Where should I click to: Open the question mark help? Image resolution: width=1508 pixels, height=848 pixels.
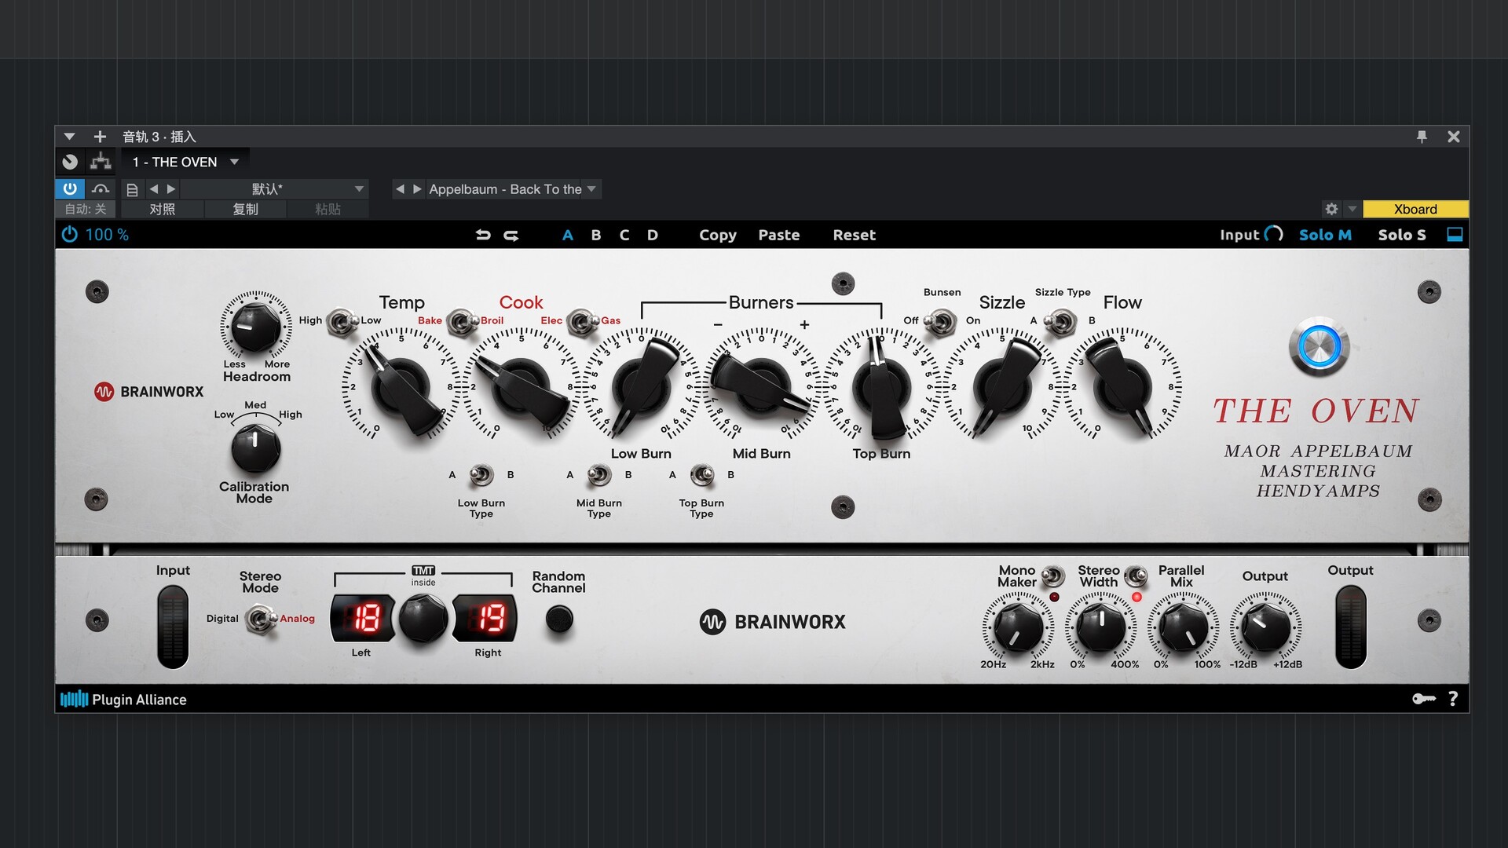[1453, 699]
